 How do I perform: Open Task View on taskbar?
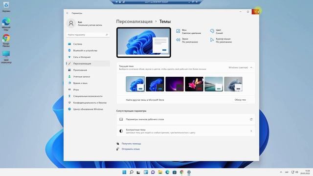[x=138, y=172]
